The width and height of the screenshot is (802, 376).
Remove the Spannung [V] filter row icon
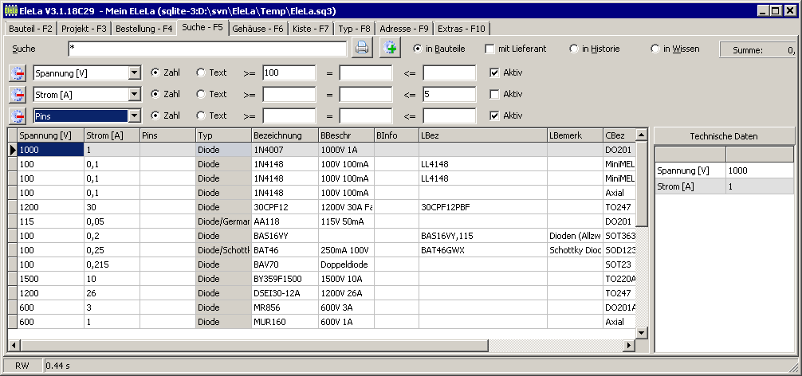(x=18, y=73)
